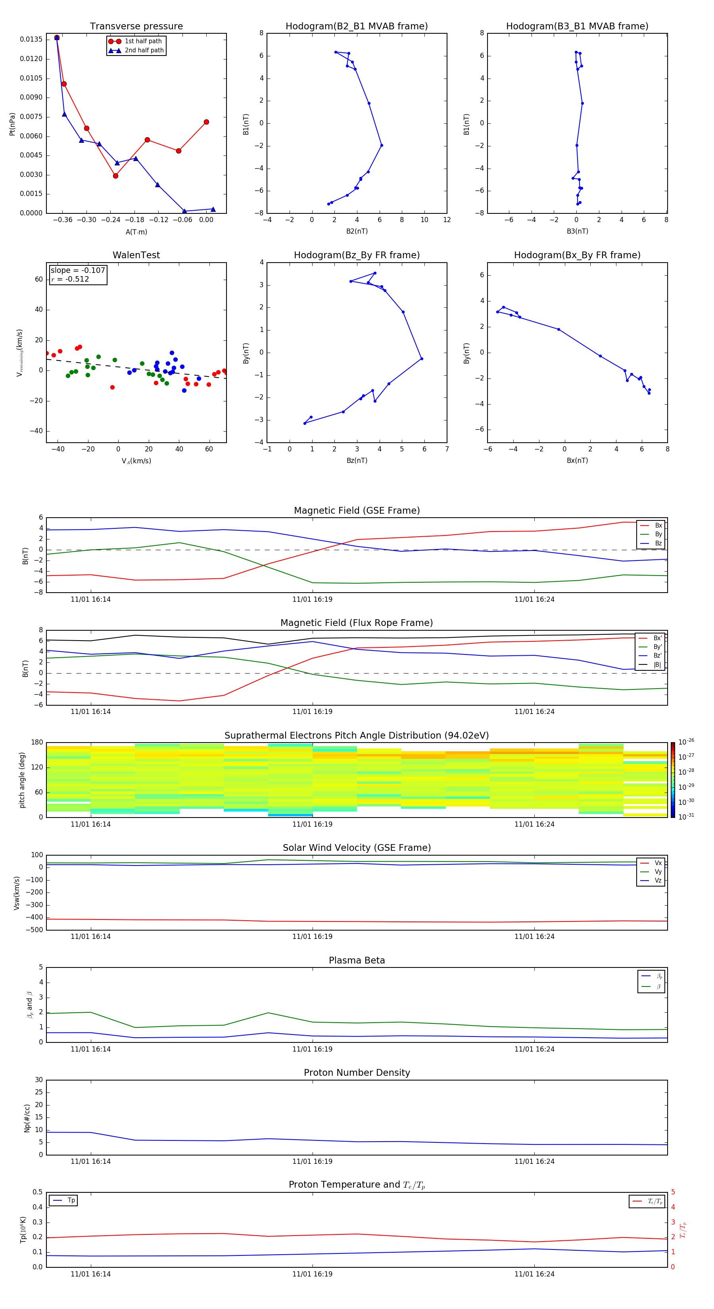Screen dimensions: 714x1309
Task: Click the 'Hodogram(Bx_By FR frame)' title
Action: pyautogui.click(x=577, y=255)
